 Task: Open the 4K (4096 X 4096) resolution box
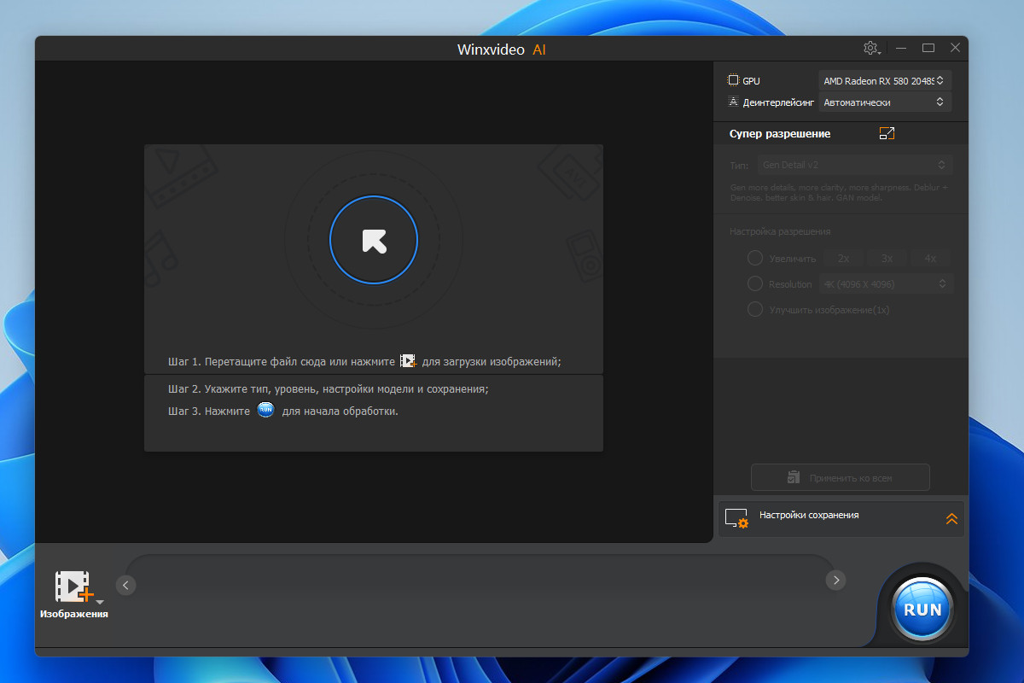click(x=886, y=283)
